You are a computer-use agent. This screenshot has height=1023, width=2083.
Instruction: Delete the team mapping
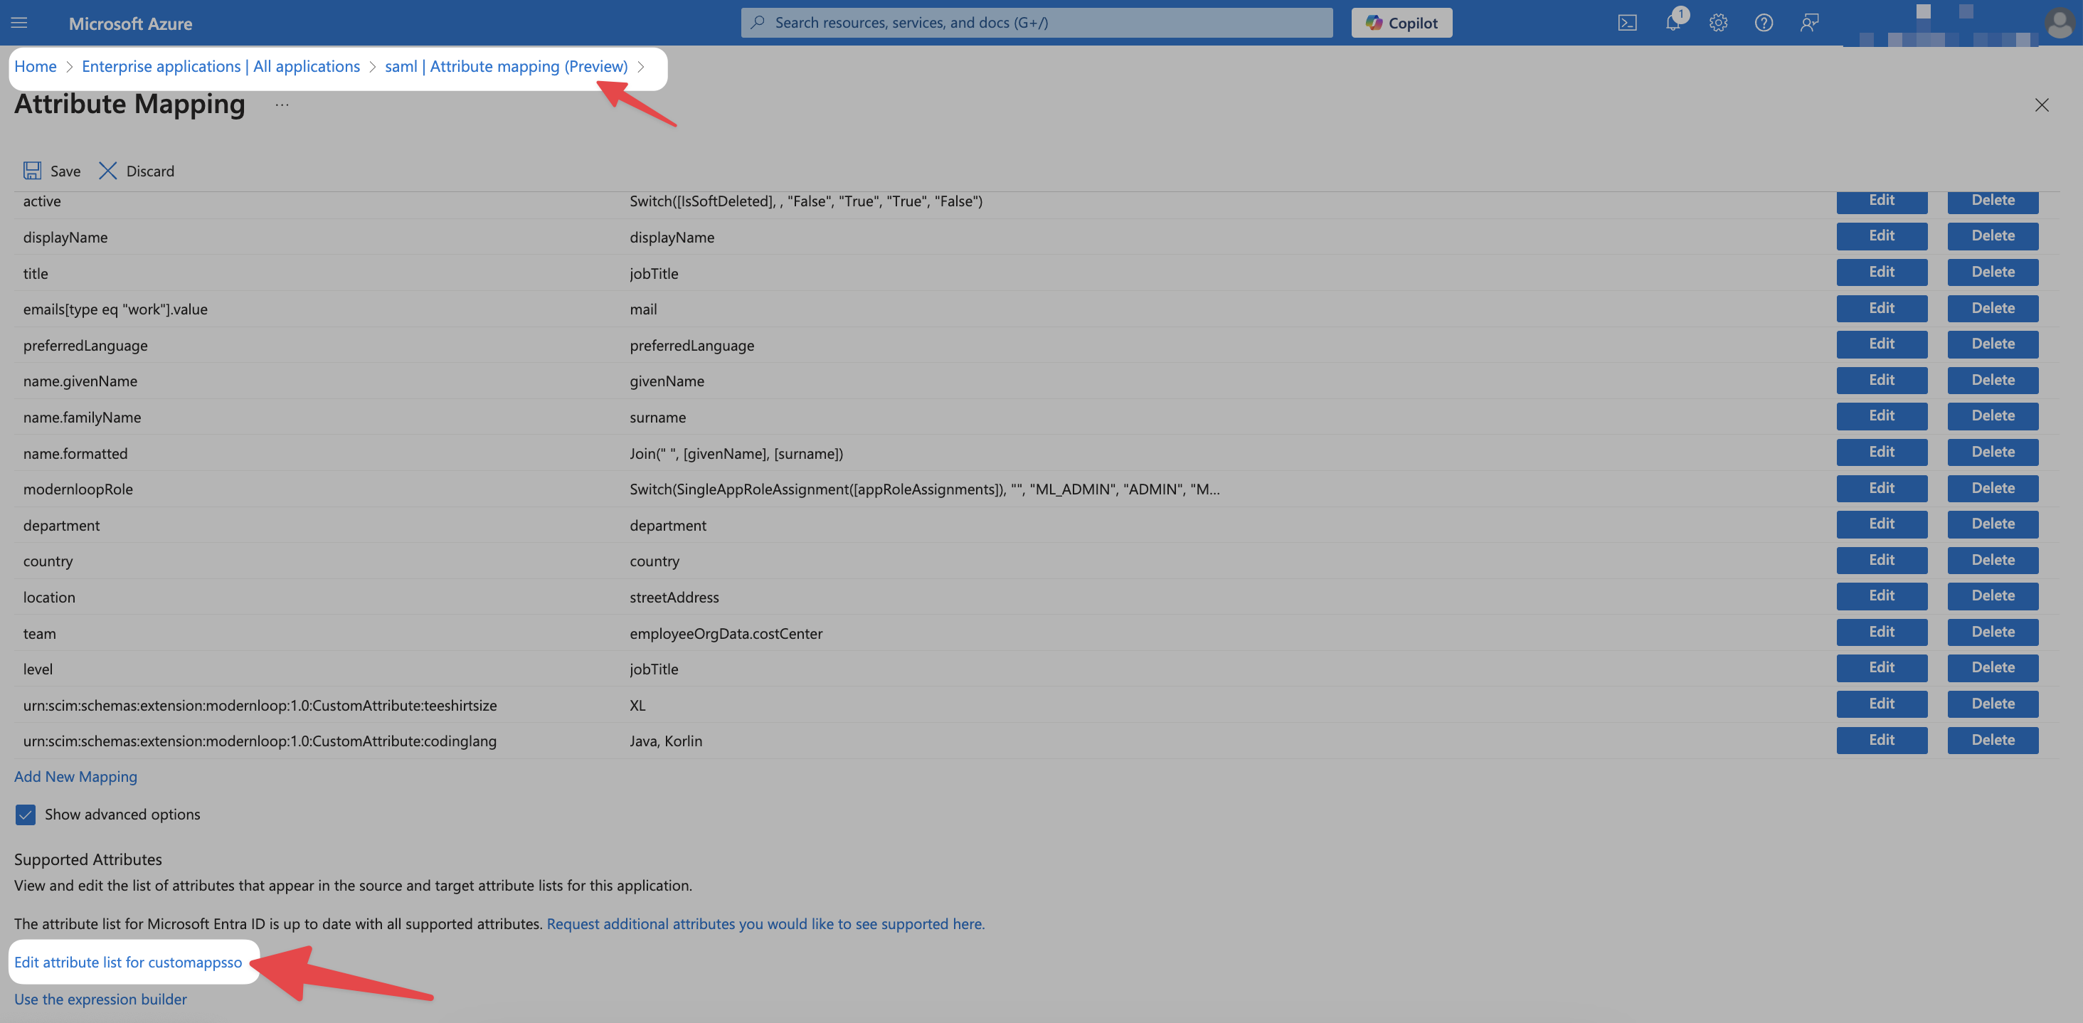tap(1993, 632)
